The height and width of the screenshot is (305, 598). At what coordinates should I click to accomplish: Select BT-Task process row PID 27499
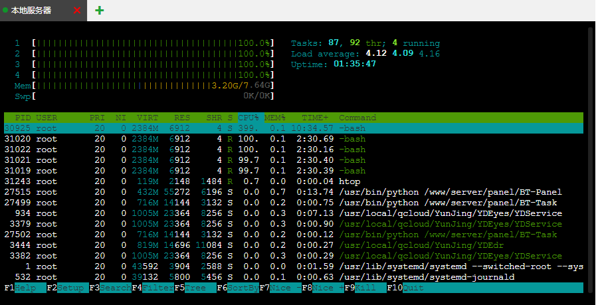coord(294,203)
